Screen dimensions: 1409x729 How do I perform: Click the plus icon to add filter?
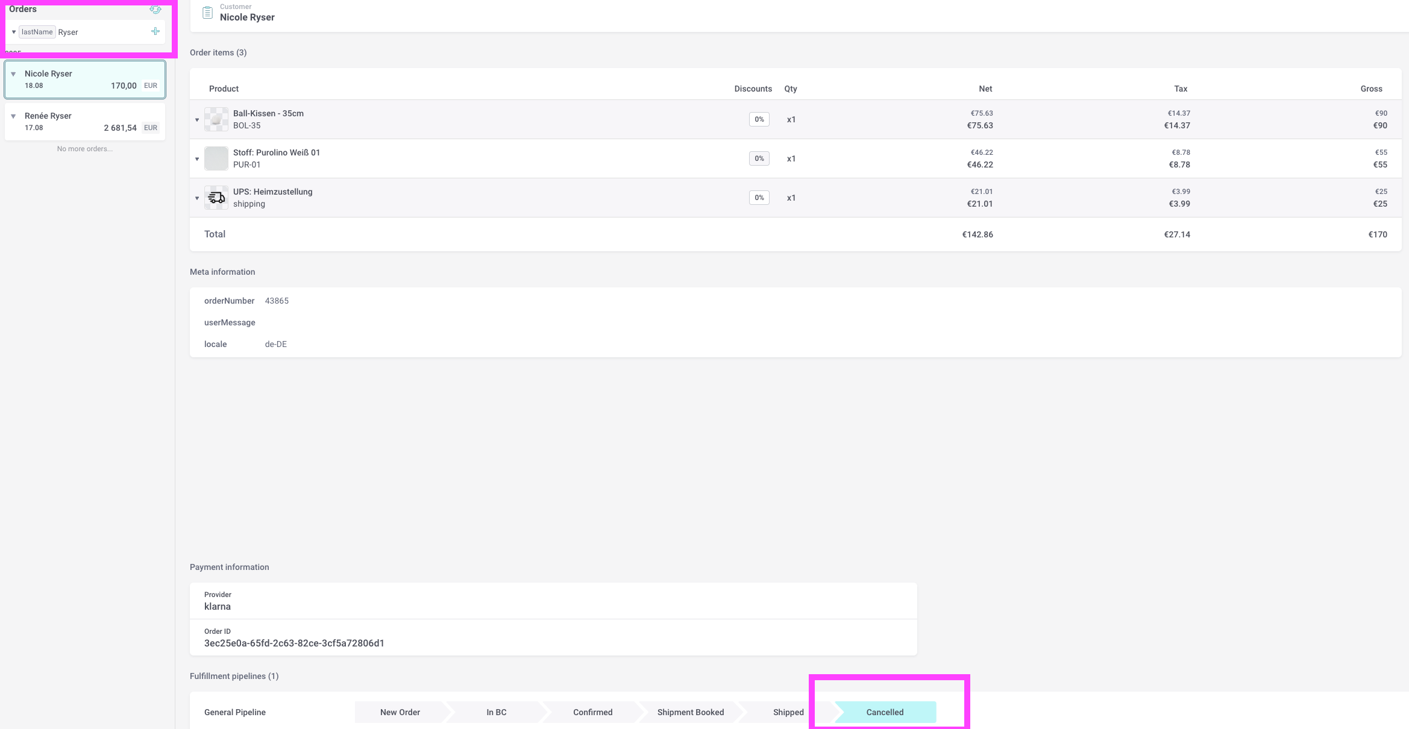[x=155, y=31]
